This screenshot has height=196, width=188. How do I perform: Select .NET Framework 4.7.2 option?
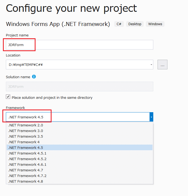click(x=27, y=176)
